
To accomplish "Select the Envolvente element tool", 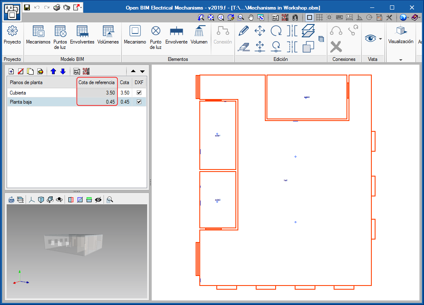I will [x=176, y=35].
